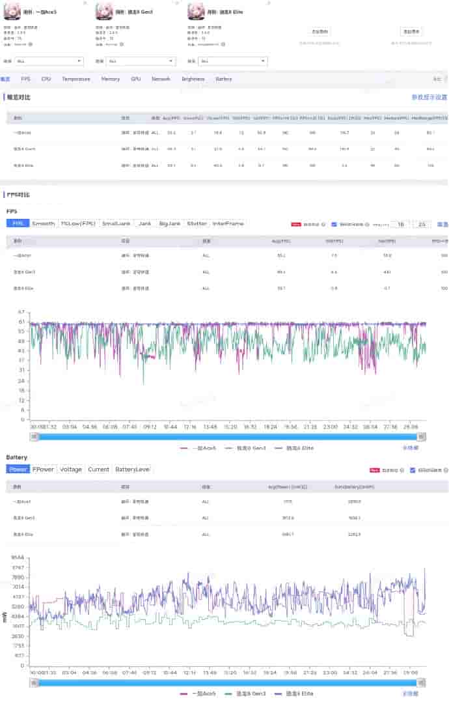Open the ALL dropdown for 一加Ace5
The width and height of the screenshot is (449, 702).
[x=49, y=61]
